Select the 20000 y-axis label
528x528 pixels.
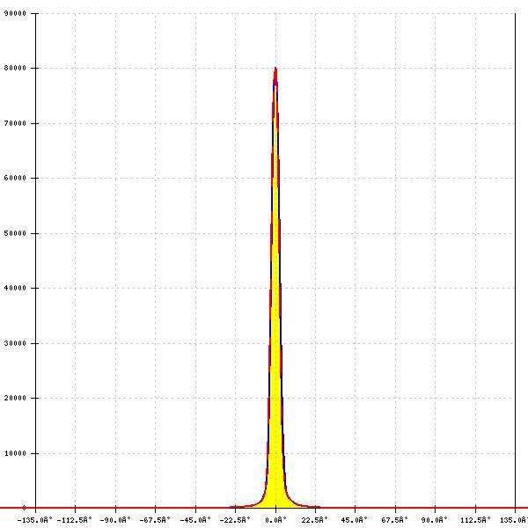[15, 398]
